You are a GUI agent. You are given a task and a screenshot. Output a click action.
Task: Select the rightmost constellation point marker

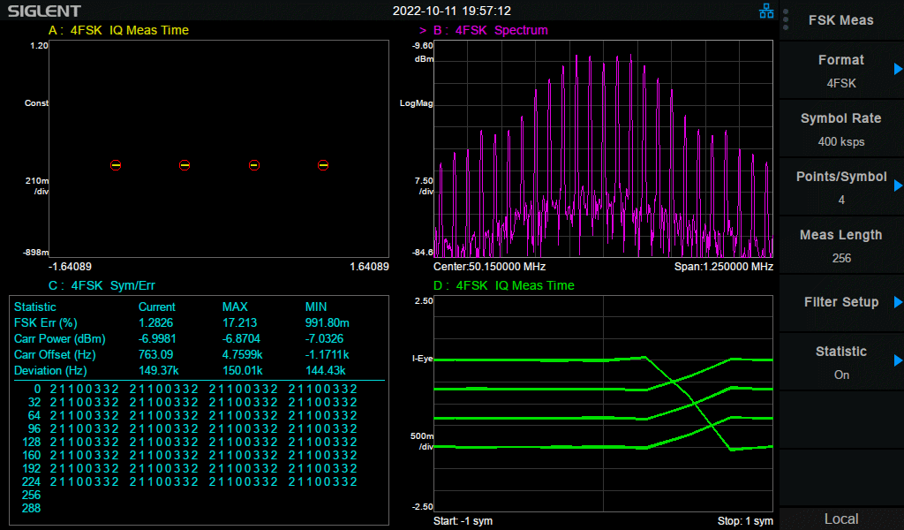[323, 165]
